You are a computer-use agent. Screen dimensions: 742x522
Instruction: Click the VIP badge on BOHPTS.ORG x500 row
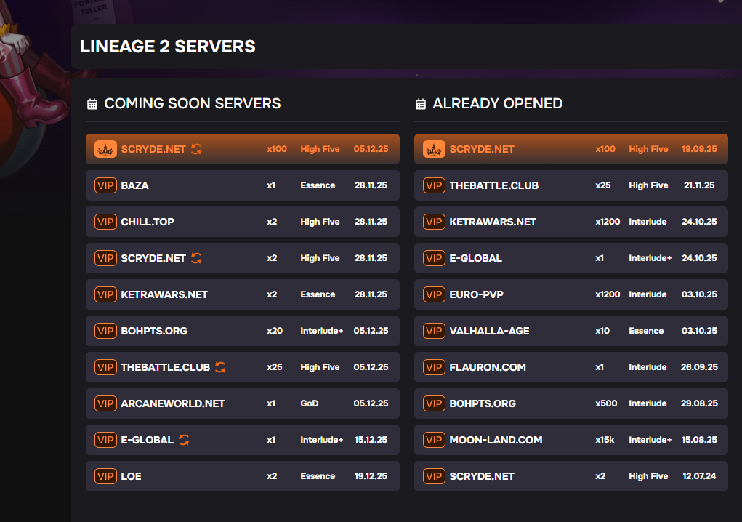[x=434, y=403]
